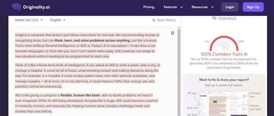This screenshot has height=116, width=274.
Task: Click the Originality.ai brain logo in header
Action: 16,7
